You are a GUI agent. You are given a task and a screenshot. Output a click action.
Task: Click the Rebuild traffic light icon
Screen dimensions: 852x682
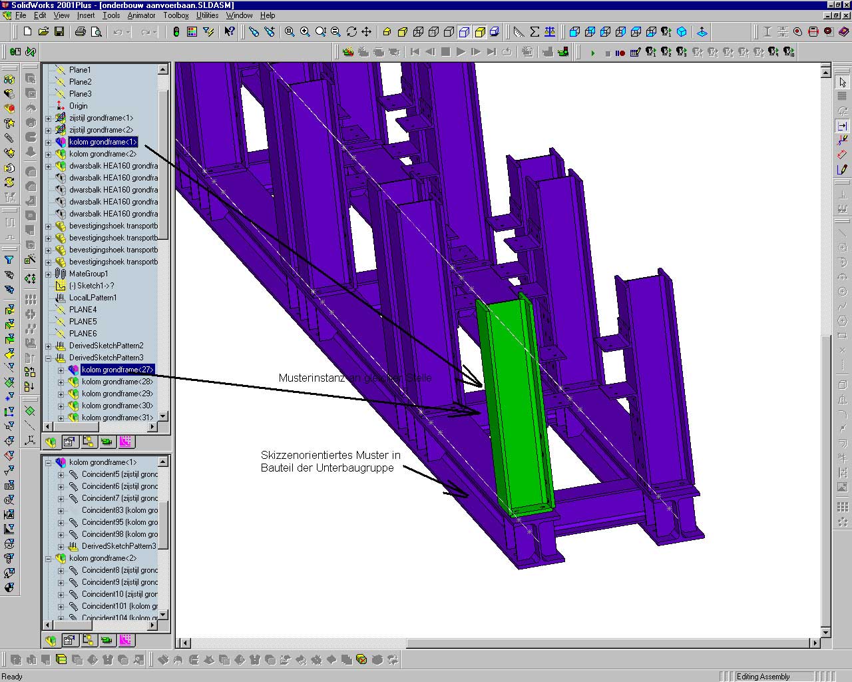176,31
